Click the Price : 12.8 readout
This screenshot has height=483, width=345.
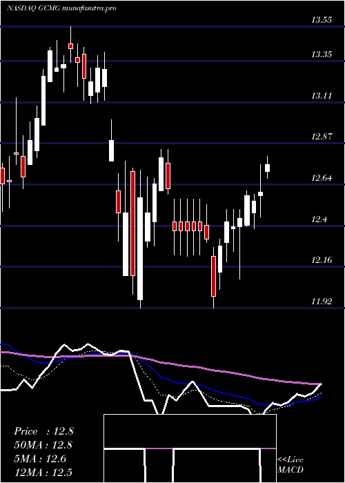43,431
